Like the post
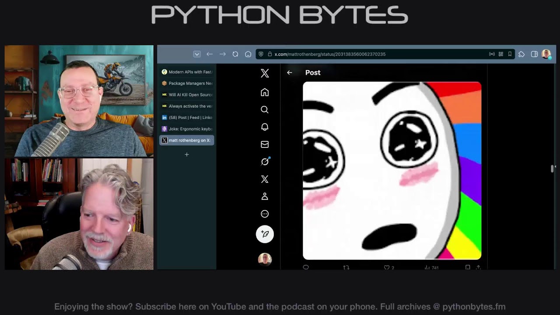The image size is (560, 315). coord(387,267)
